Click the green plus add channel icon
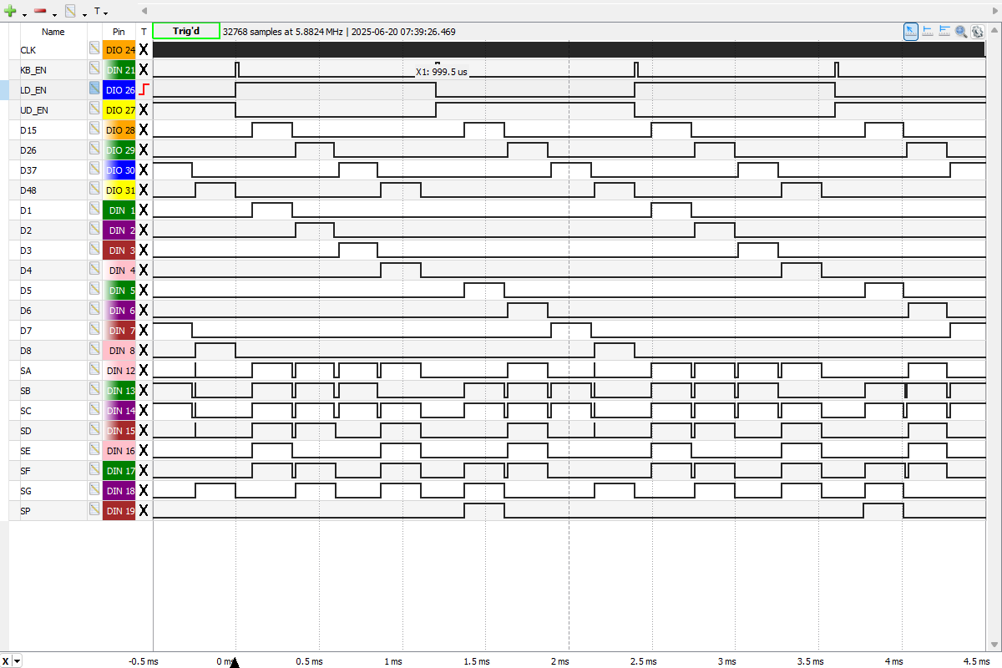 (11, 11)
